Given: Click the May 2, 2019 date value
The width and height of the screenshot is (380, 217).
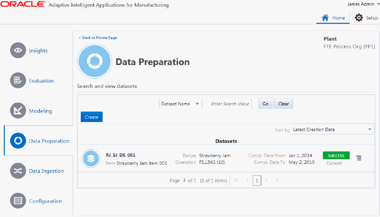Looking at the screenshot, I should pyautogui.click(x=302, y=162).
